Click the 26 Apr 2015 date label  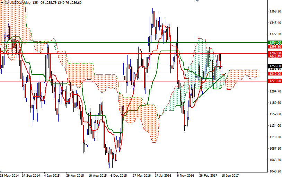point(75,175)
